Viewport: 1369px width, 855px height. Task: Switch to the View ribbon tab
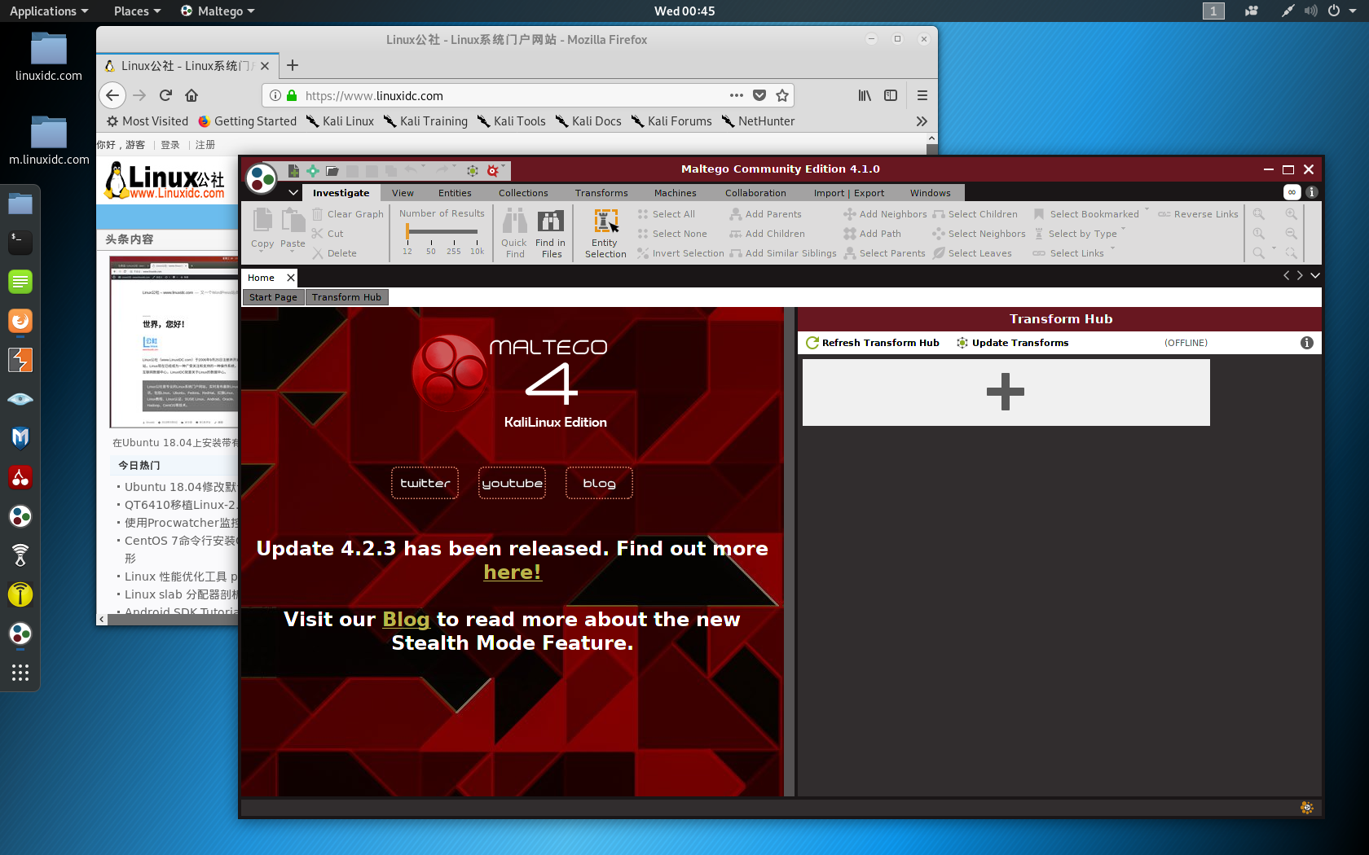(403, 193)
